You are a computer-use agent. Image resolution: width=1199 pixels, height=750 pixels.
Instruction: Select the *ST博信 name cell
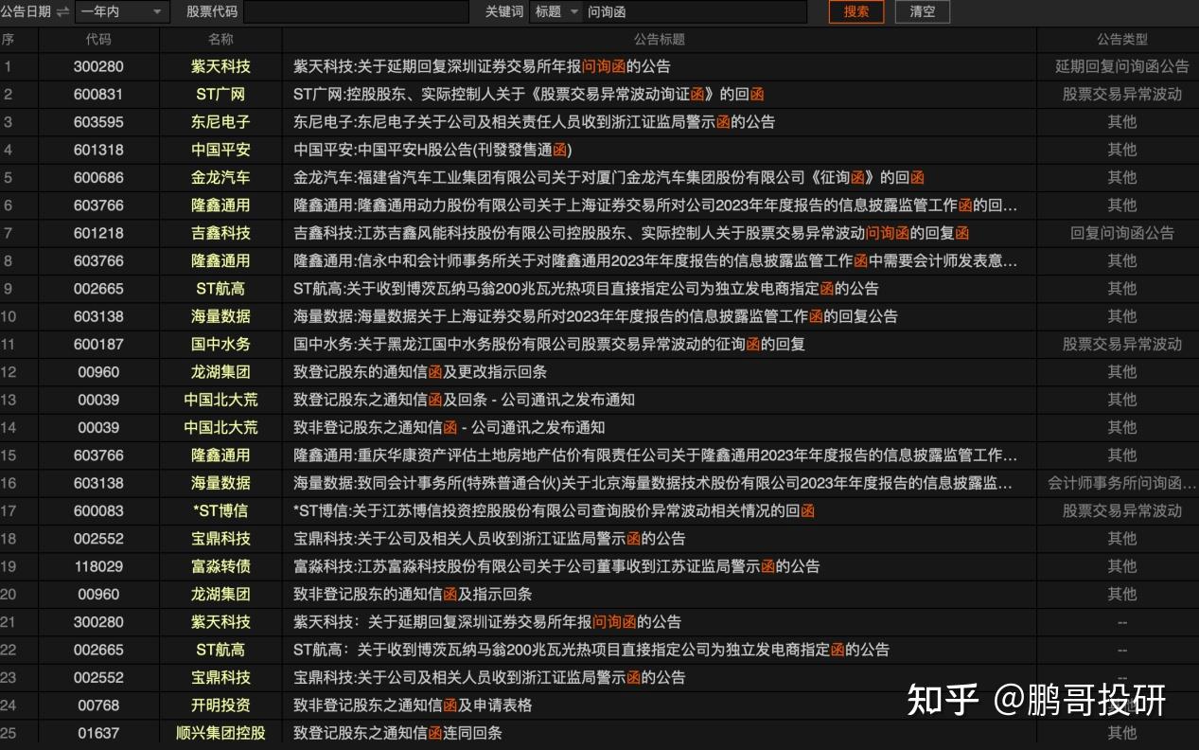click(x=220, y=510)
